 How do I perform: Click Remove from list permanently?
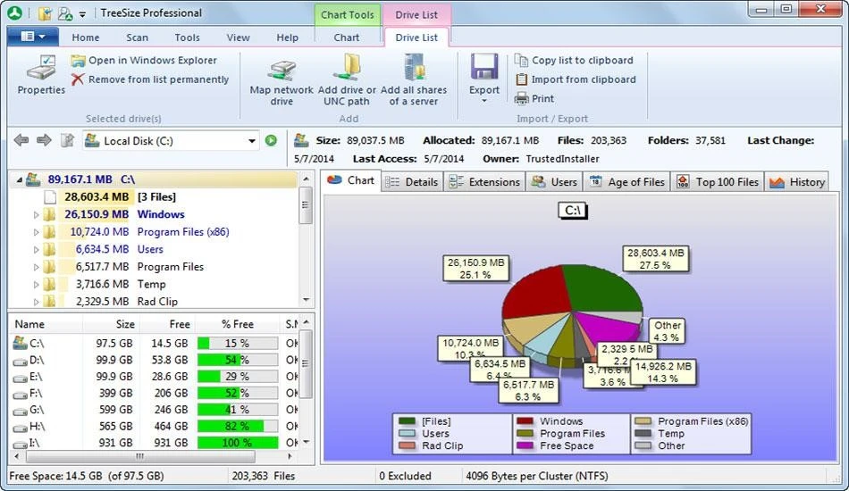point(150,79)
